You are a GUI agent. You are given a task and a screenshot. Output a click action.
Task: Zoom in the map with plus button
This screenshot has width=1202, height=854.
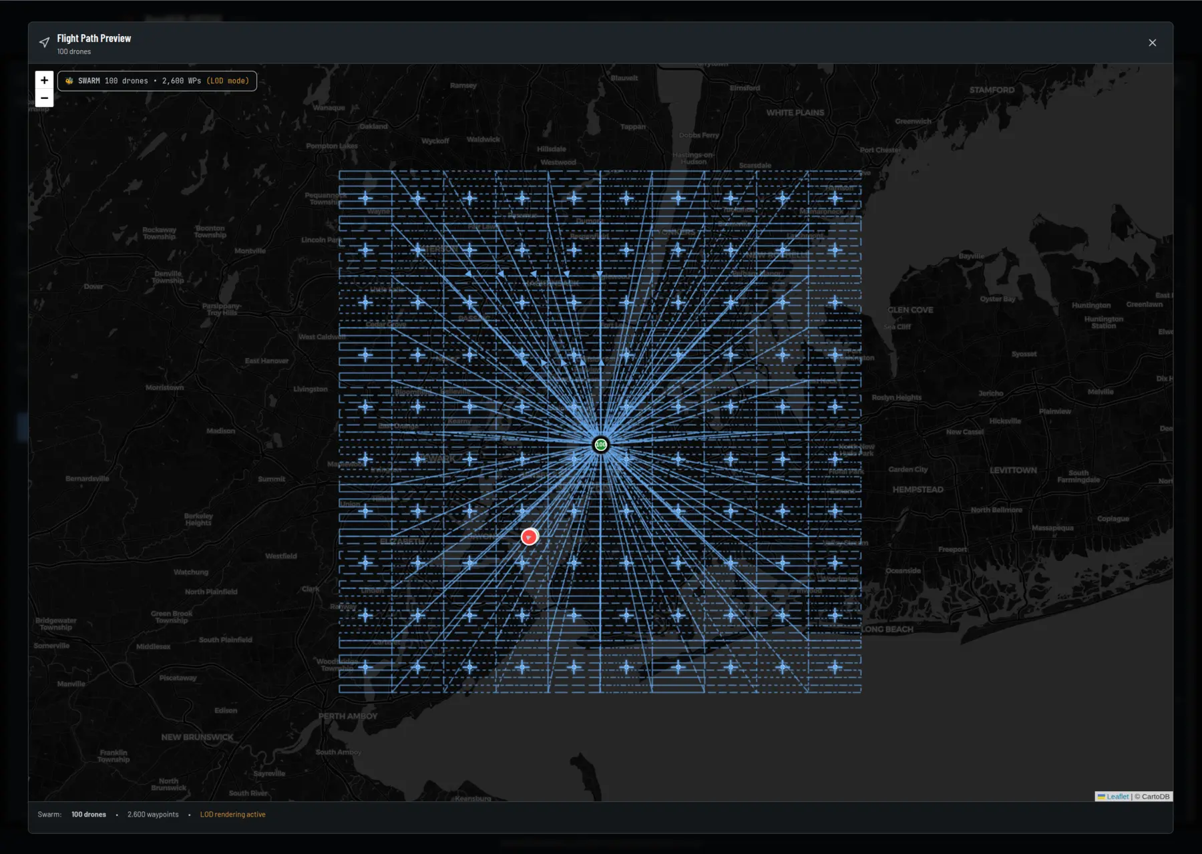coord(44,80)
